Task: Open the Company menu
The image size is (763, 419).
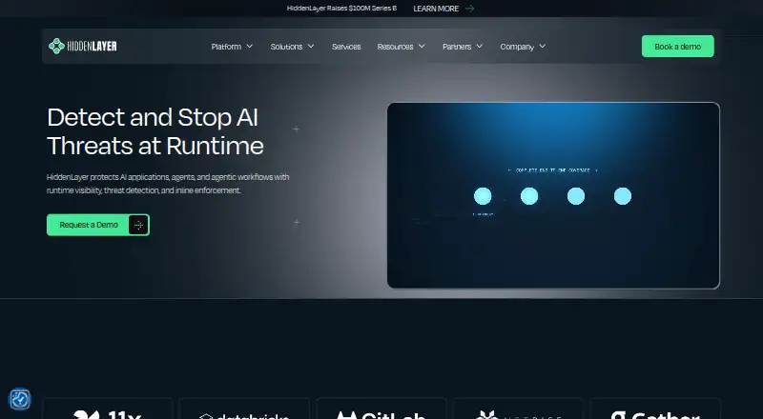Action: (517, 47)
